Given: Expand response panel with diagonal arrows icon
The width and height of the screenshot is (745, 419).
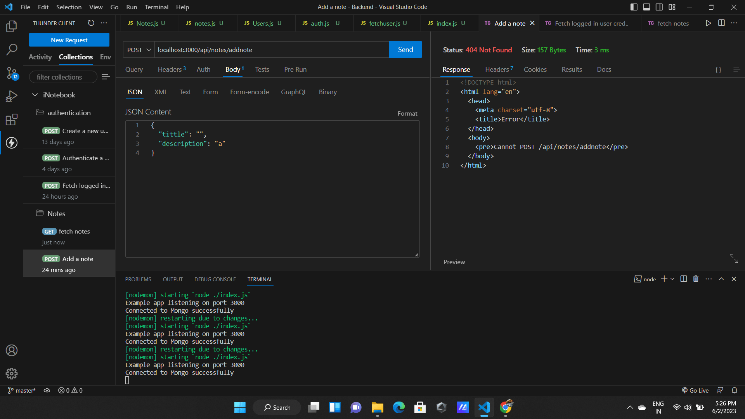Looking at the screenshot, I should point(734,258).
